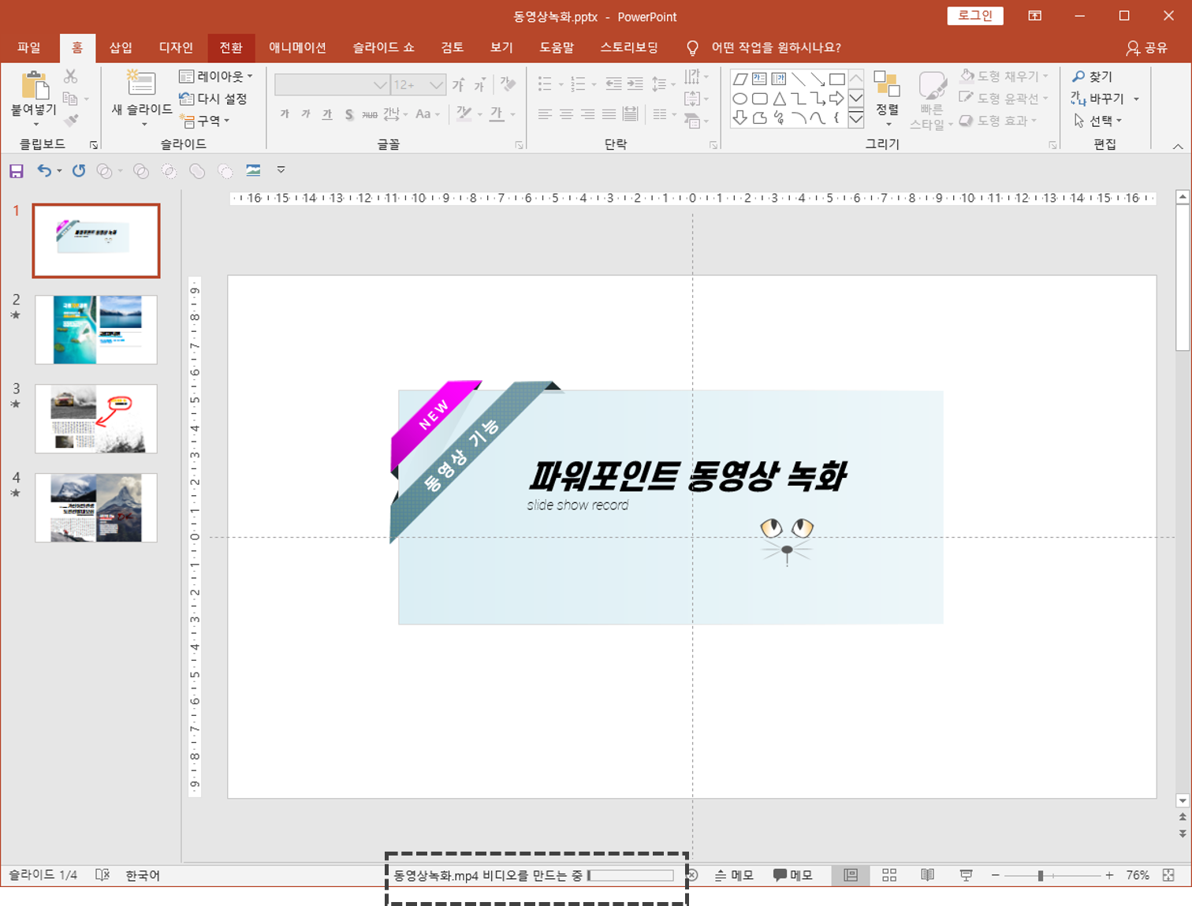Select the oval shape in shapes gallery

click(739, 99)
